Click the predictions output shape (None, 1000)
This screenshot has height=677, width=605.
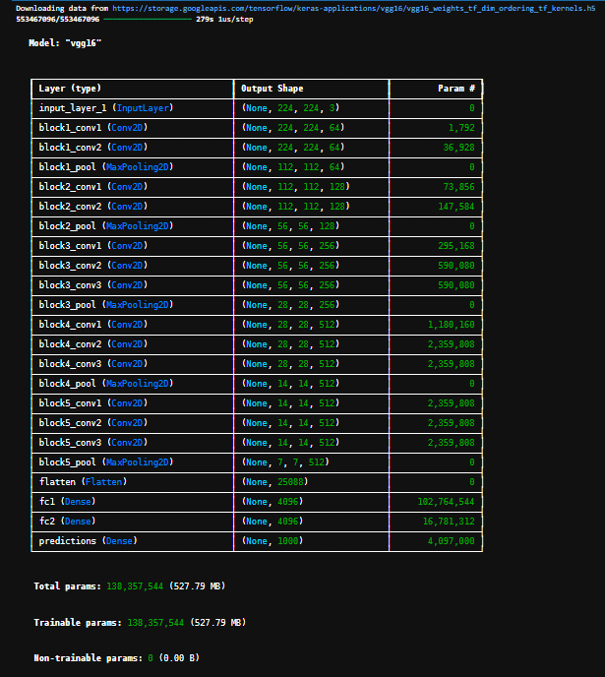click(x=272, y=541)
